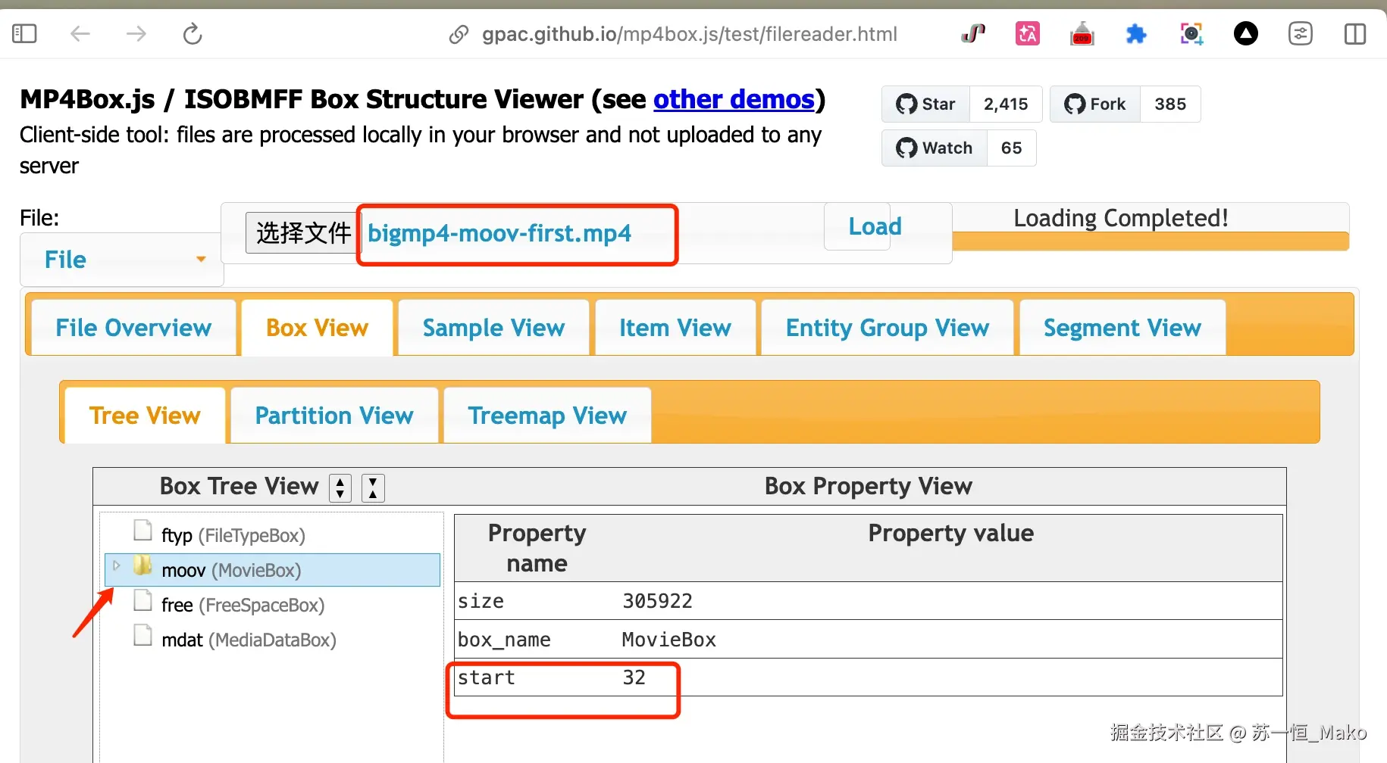Open the 'other demos' link

[734, 99]
